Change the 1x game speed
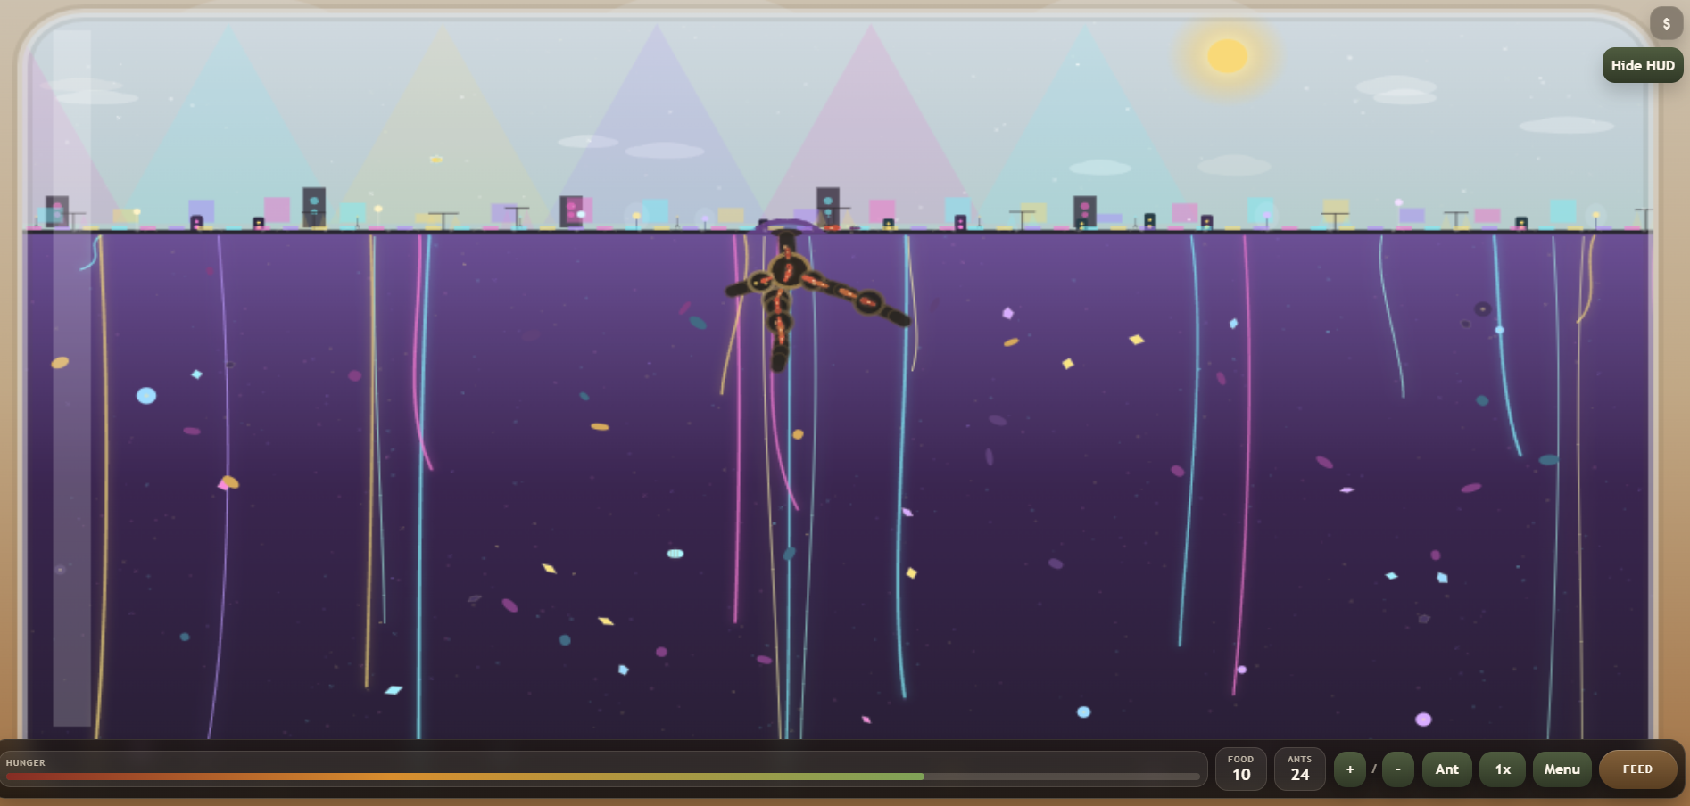 (x=1503, y=769)
